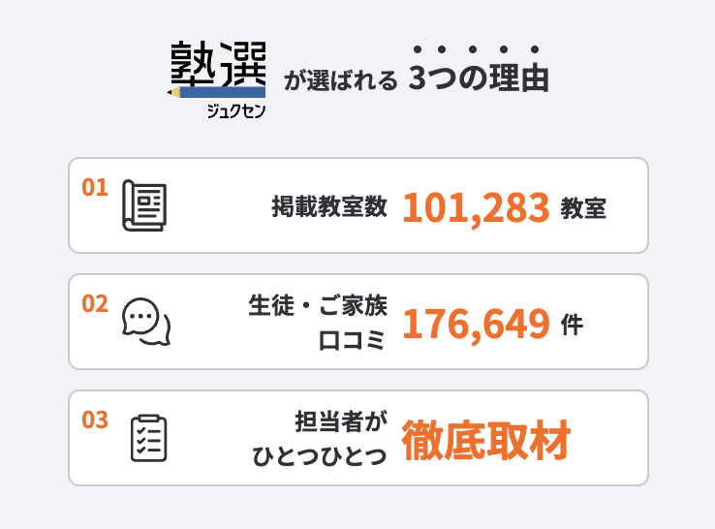715x529 pixels.
Task: Click the 176,649 figure
Action: [x=476, y=324]
